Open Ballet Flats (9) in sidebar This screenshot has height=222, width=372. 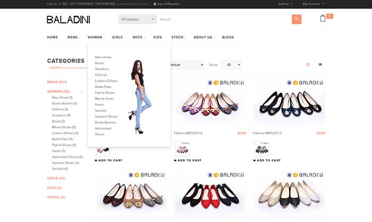pyautogui.click(x=62, y=139)
